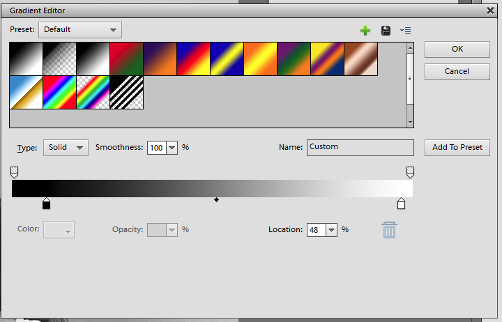Select the first black to white preset

pos(26,59)
